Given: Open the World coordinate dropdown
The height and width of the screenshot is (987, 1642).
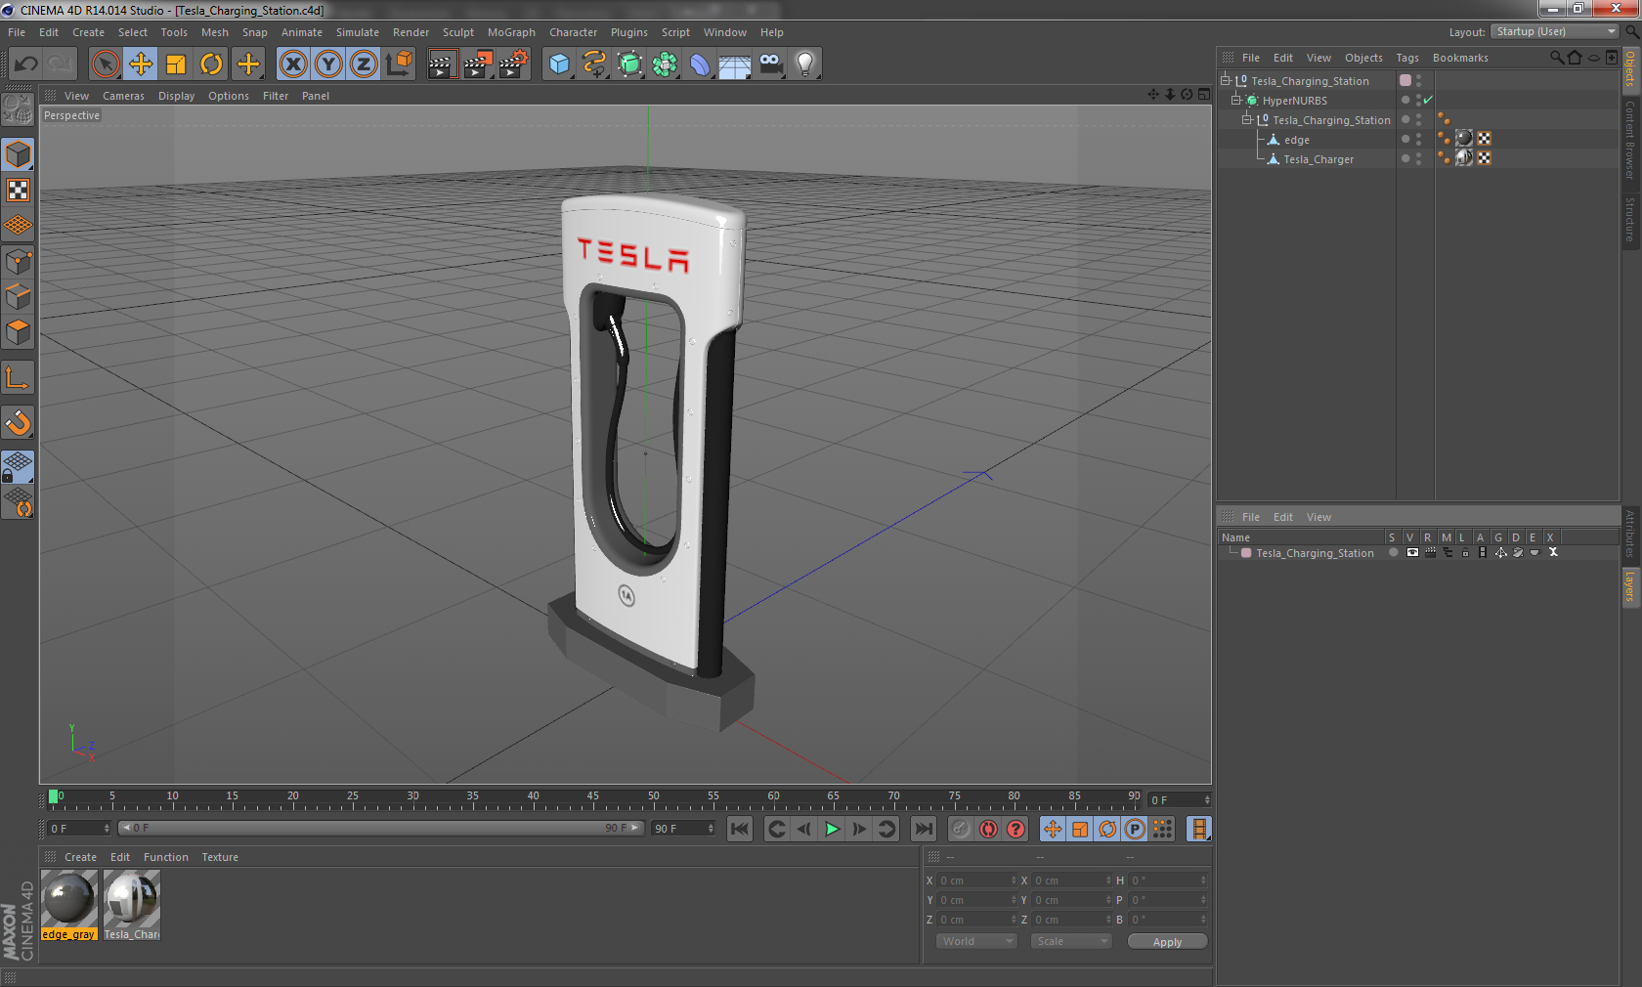Looking at the screenshot, I should 976,941.
